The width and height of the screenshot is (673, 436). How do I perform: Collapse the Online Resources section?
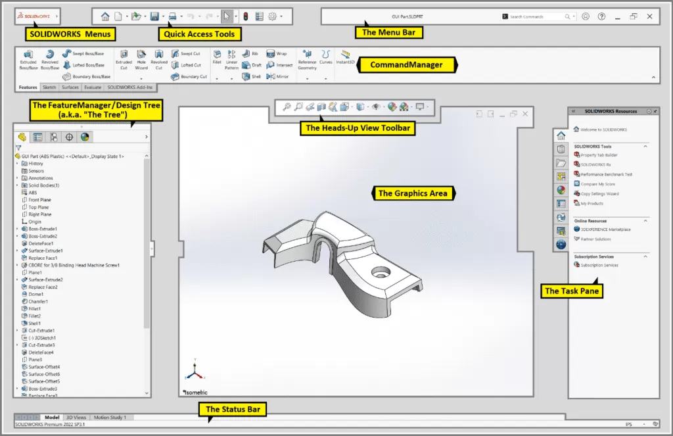click(645, 221)
